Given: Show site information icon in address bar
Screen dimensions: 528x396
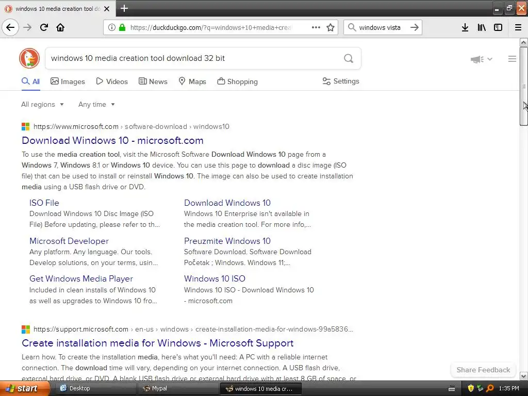Looking at the screenshot, I should 112,27.
